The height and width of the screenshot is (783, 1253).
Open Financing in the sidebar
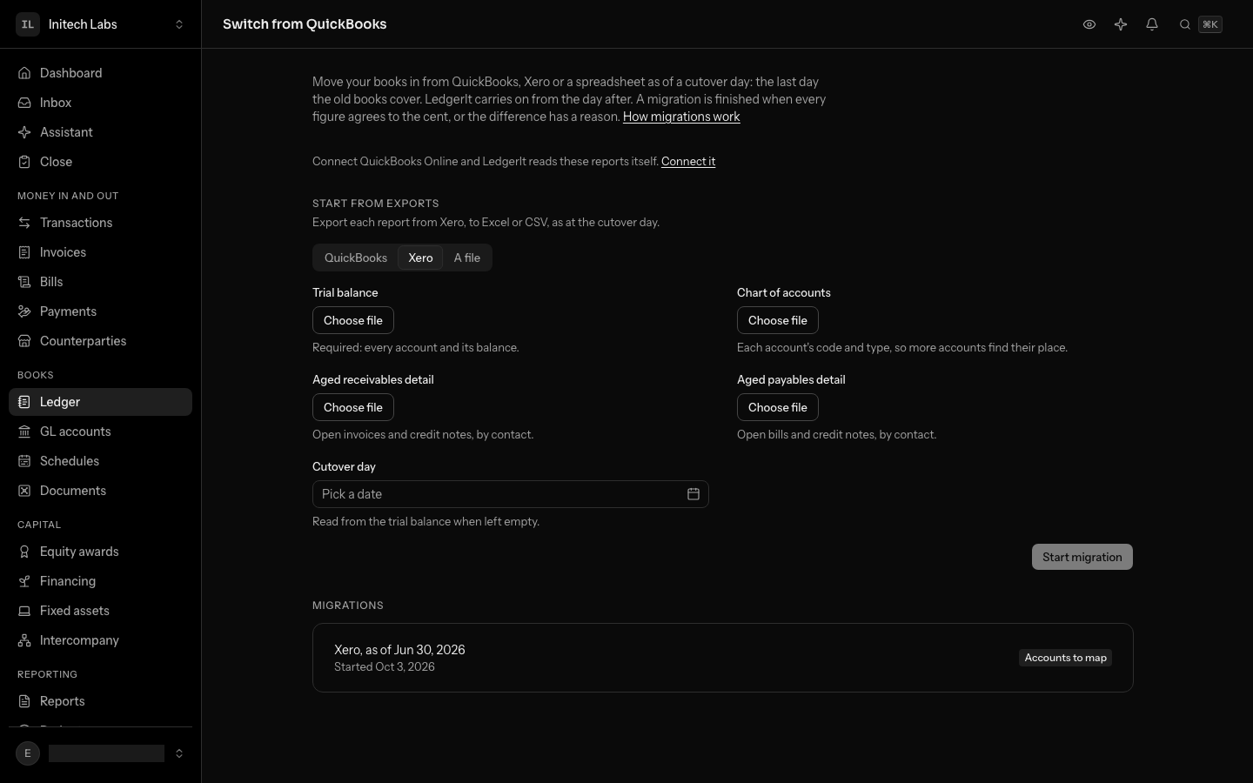100,581
